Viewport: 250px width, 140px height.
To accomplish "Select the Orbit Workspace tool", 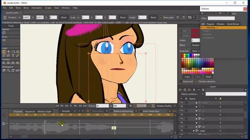I will [x=18, y=70].
